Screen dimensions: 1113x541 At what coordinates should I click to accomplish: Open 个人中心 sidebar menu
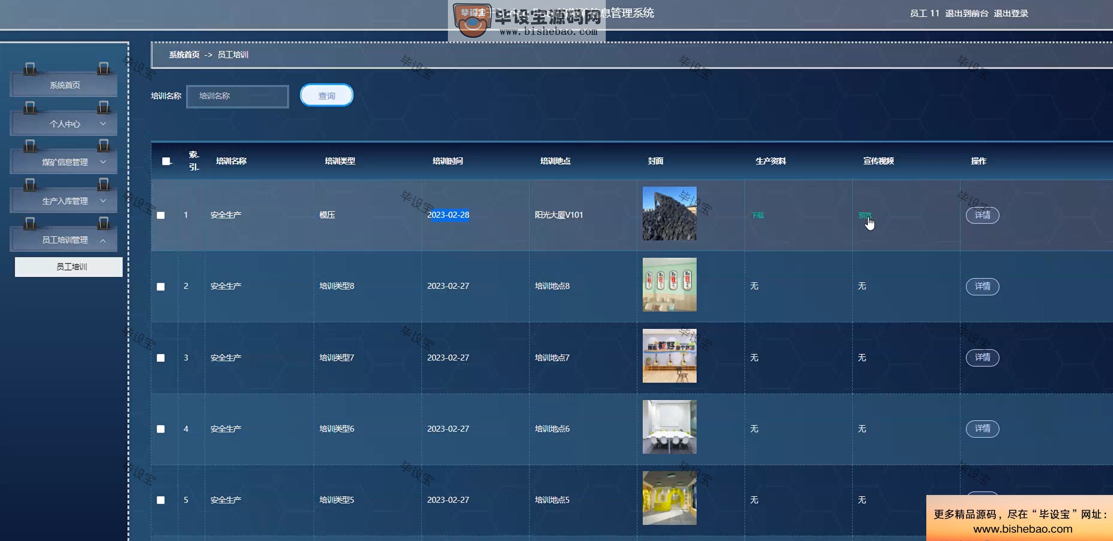[64, 124]
